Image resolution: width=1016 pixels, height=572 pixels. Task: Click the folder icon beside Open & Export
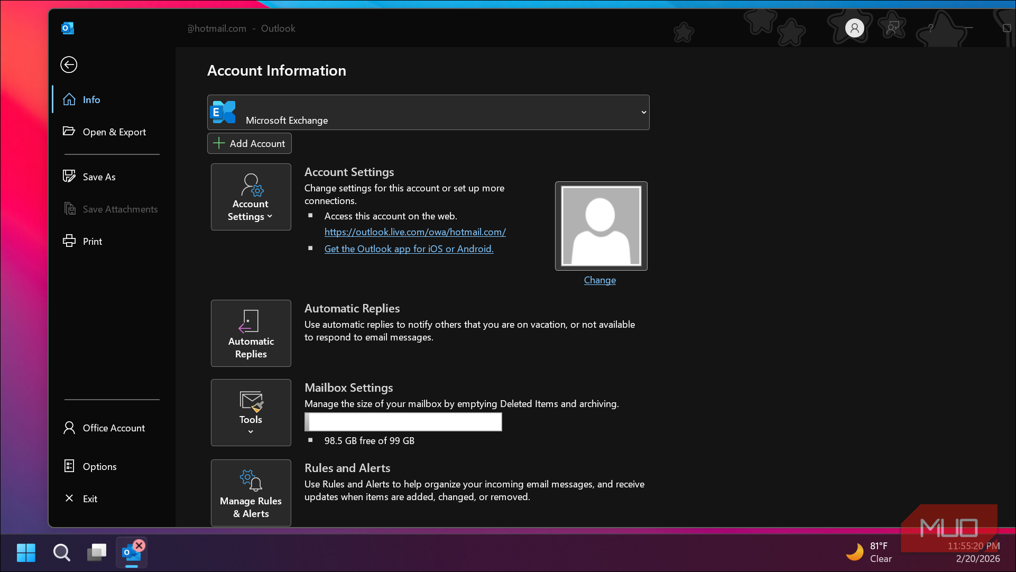tap(69, 131)
